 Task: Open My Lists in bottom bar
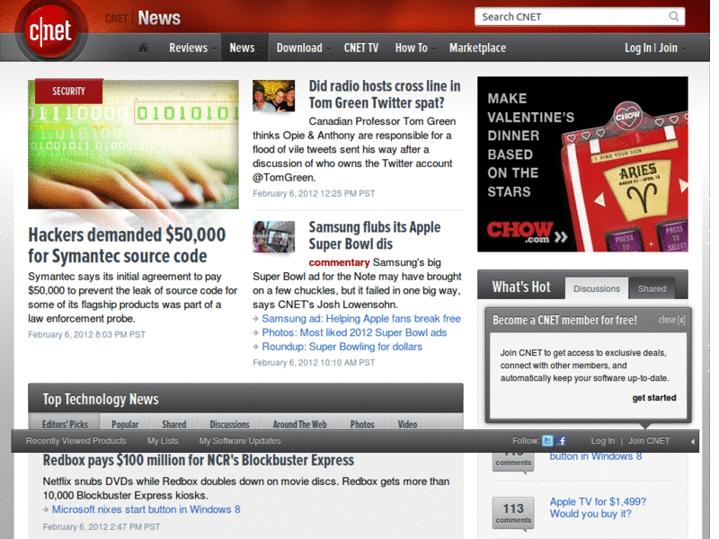point(163,441)
